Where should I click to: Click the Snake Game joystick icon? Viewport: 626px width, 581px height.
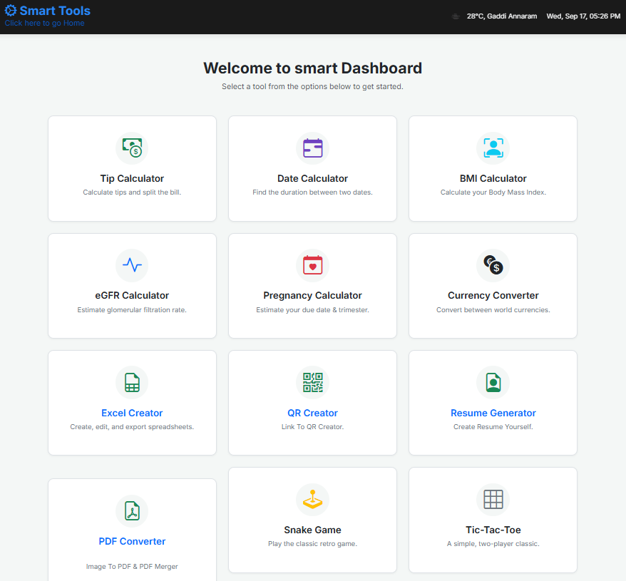coord(312,499)
